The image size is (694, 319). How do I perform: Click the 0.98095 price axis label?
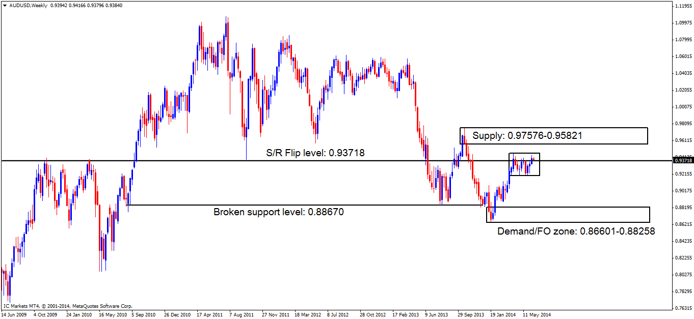pos(683,123)
